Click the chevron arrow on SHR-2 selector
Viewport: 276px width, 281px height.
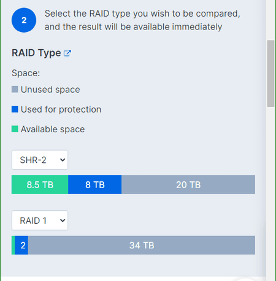click(x=63, y=160)
